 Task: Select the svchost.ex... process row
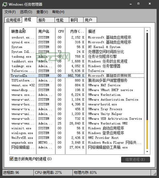[77, 37]
